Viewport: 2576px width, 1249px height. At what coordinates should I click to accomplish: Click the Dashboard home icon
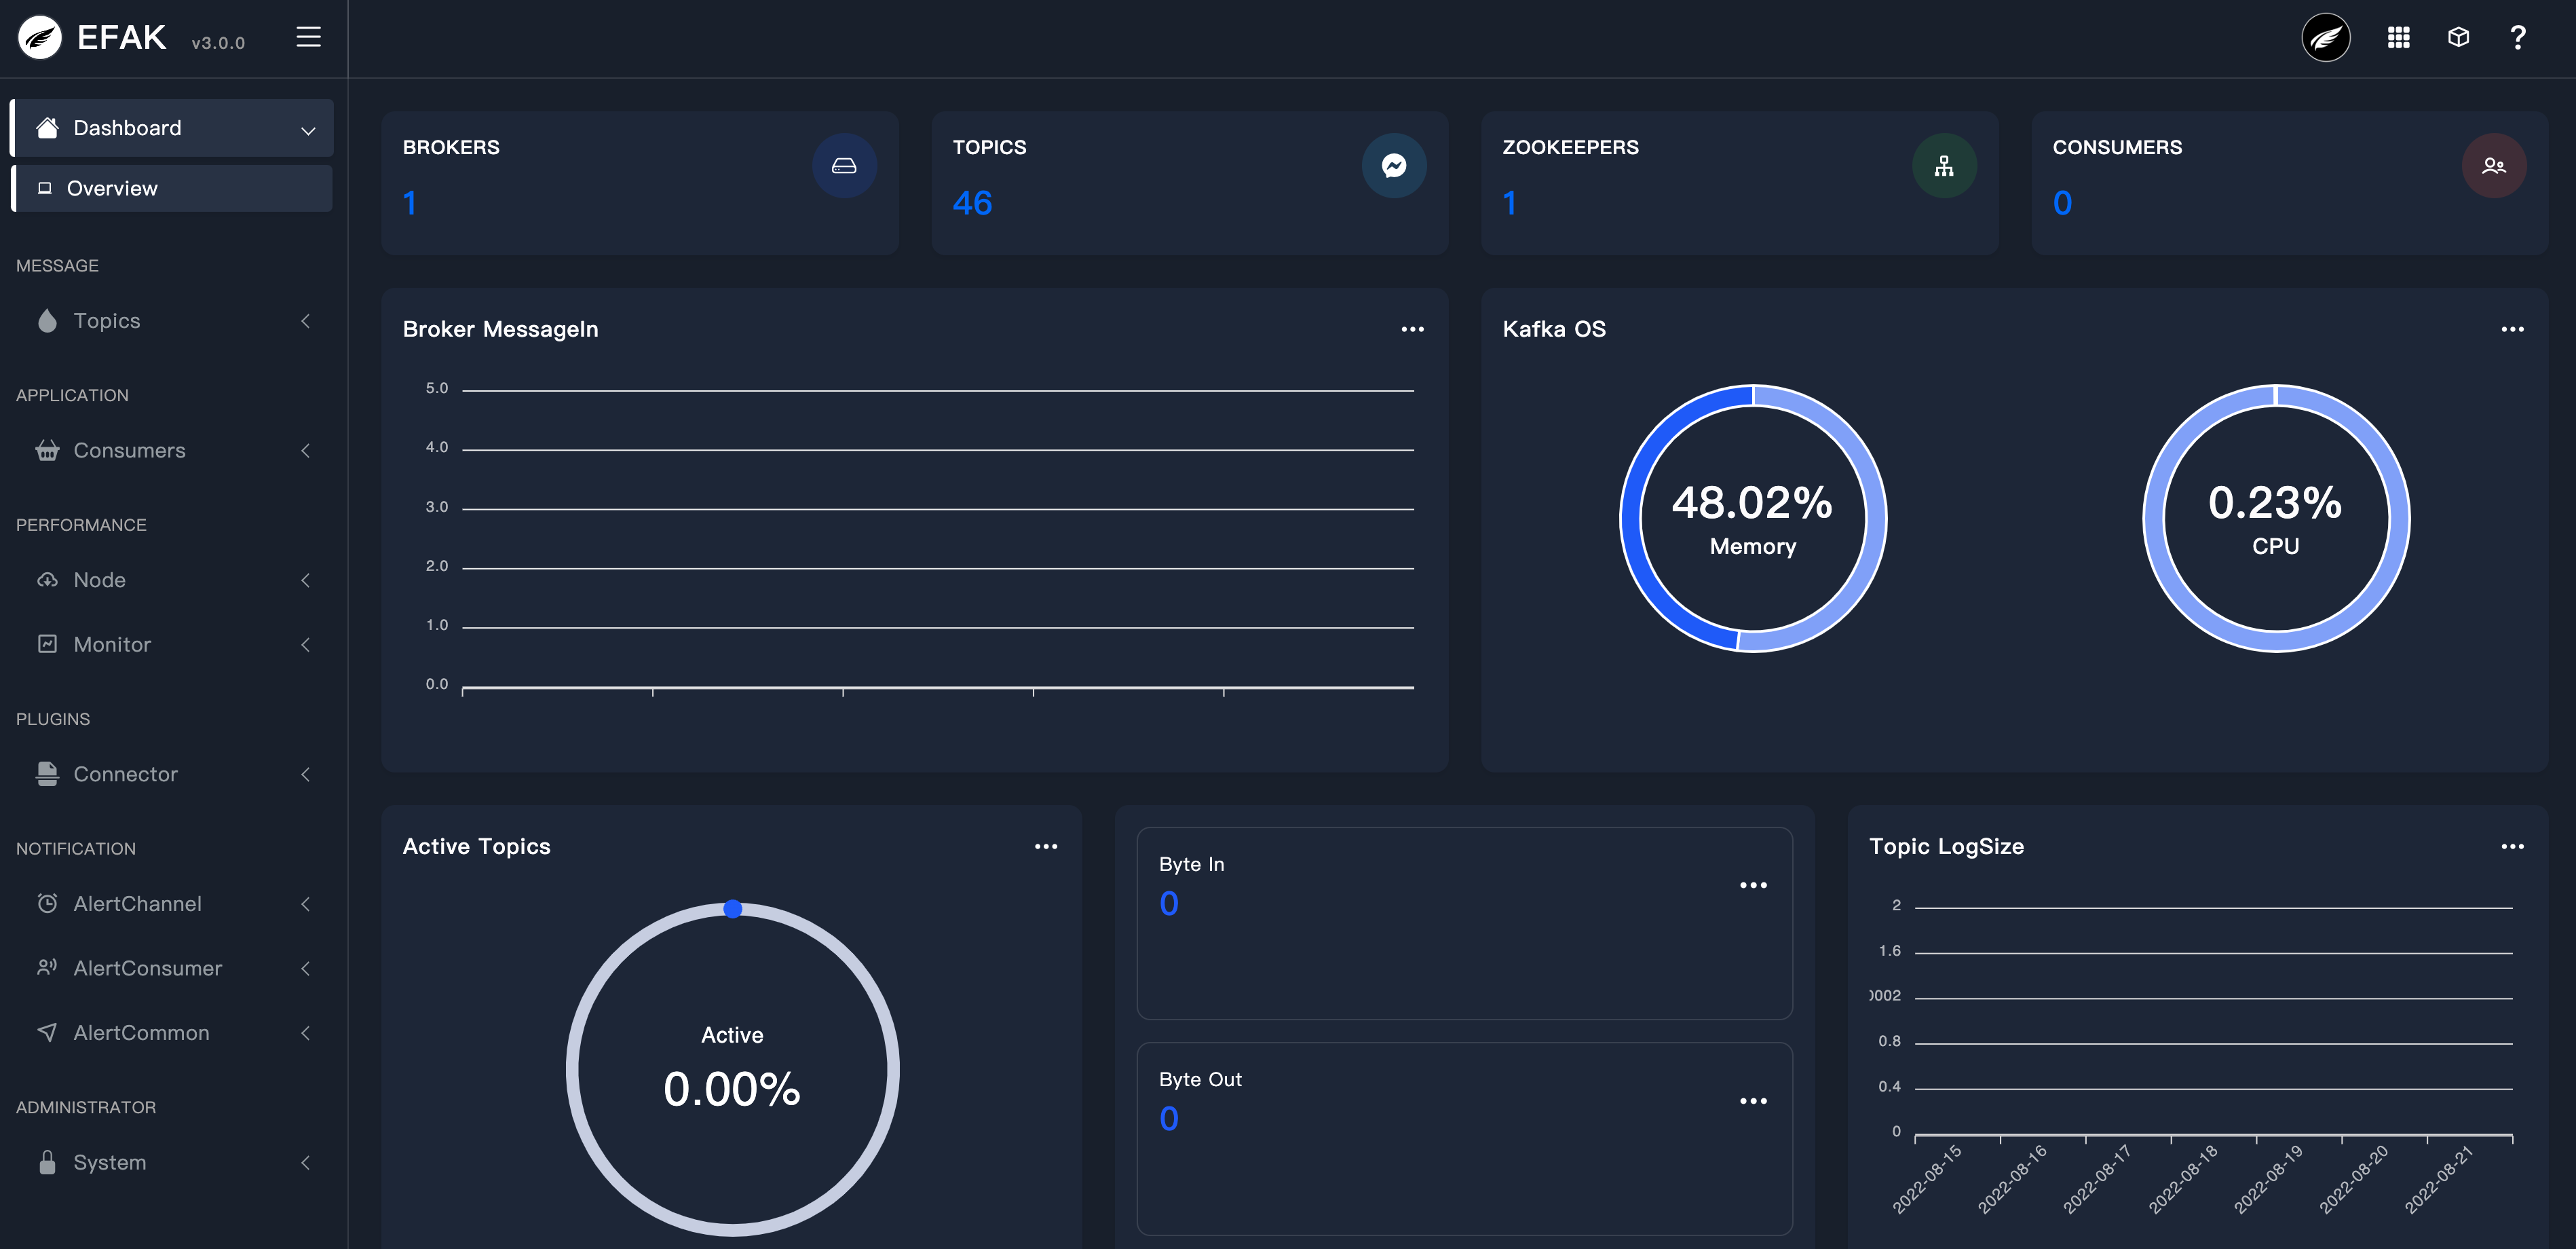click(47, 128)
